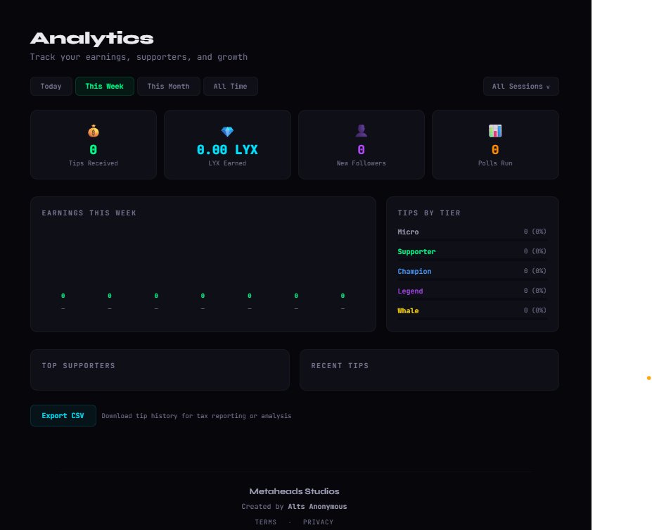Viewport: 652px width, 530px height.
Task: Click the Whale tier row label
Action: pyautogui.click(x=408, y=311)
